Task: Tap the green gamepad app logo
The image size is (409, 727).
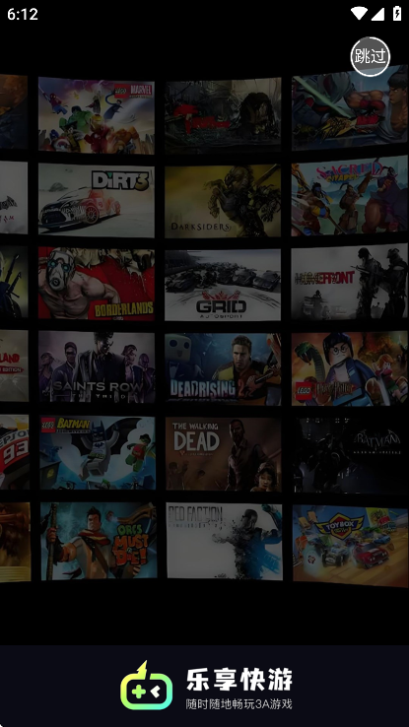Action: pos(146,687)
